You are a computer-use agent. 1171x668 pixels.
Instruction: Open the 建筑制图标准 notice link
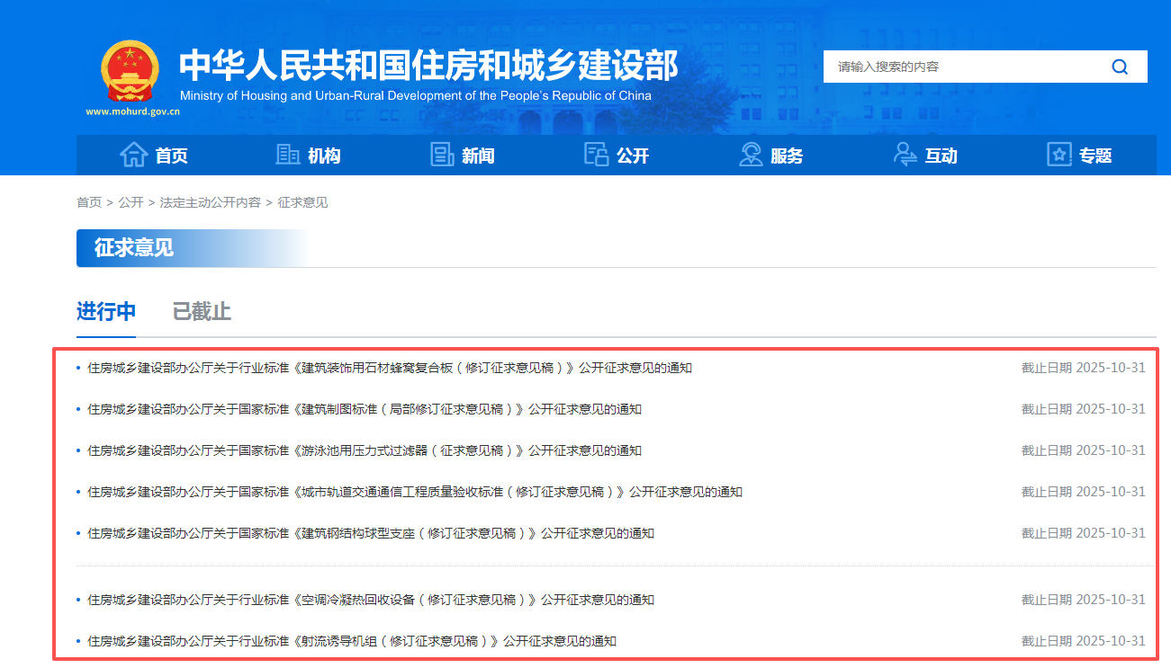(x=364, y=409)
